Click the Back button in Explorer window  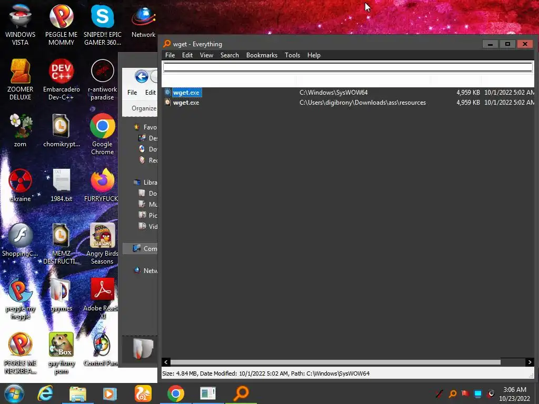pyautogui.click(x=141, y=76)
